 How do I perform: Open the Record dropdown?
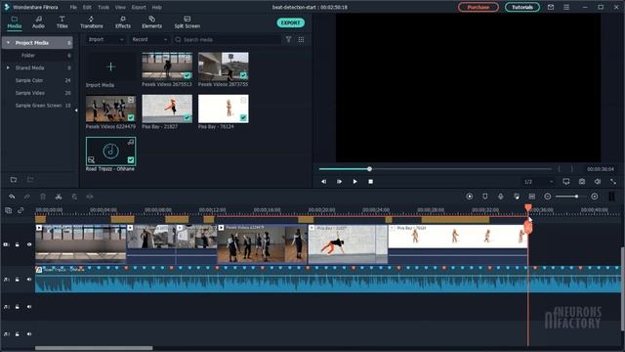click(x=149, y=39)
